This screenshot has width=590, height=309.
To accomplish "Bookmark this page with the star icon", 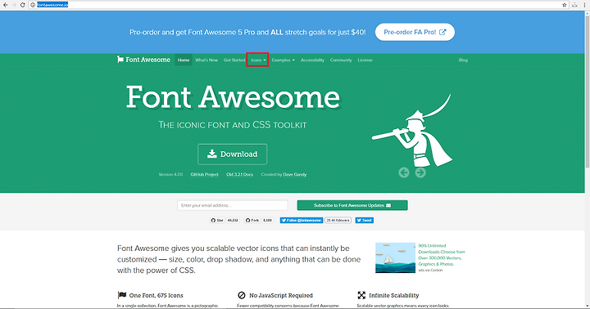I will coord(565,5).
